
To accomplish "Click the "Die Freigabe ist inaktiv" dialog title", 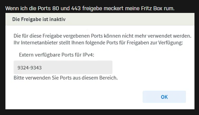I will (x=39, y=19).
